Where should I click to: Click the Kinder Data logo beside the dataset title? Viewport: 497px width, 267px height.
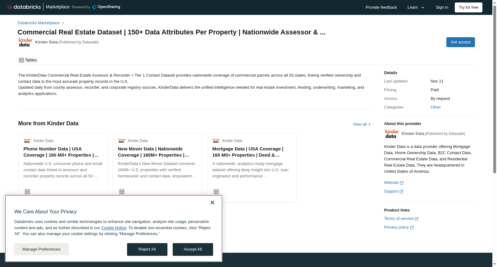(25, 42)
